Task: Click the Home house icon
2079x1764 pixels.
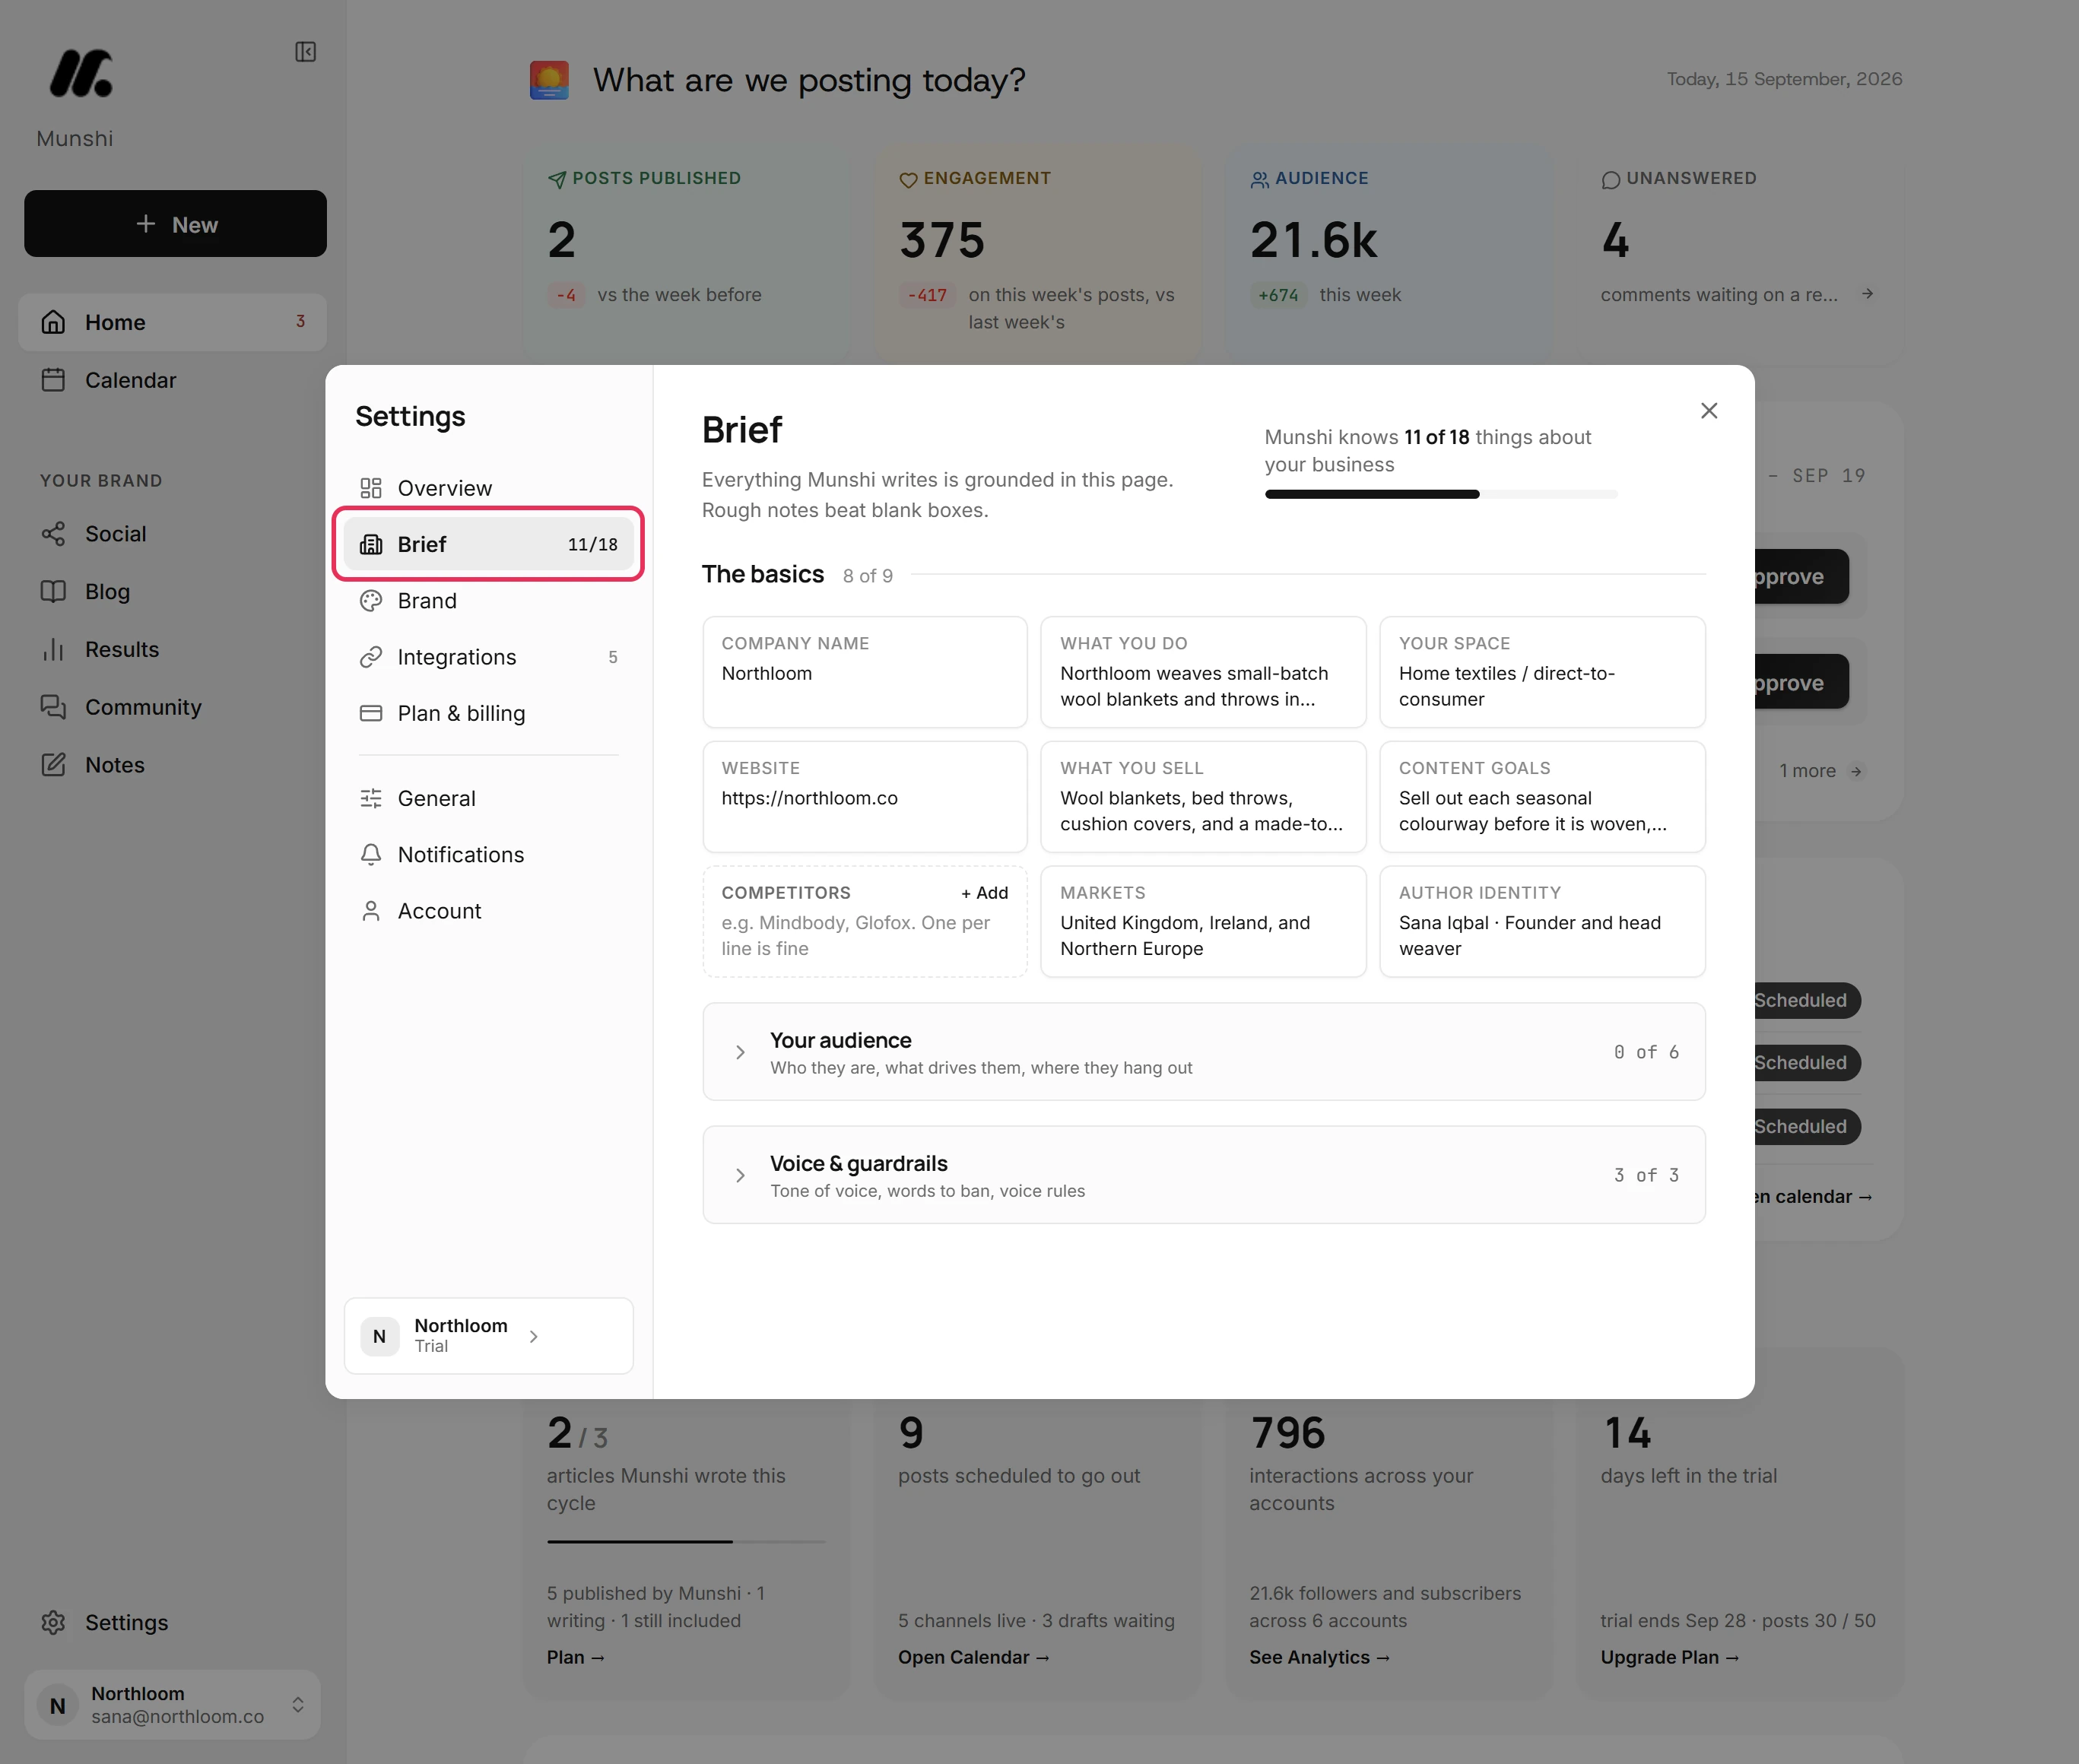Action: pos(53,322)
